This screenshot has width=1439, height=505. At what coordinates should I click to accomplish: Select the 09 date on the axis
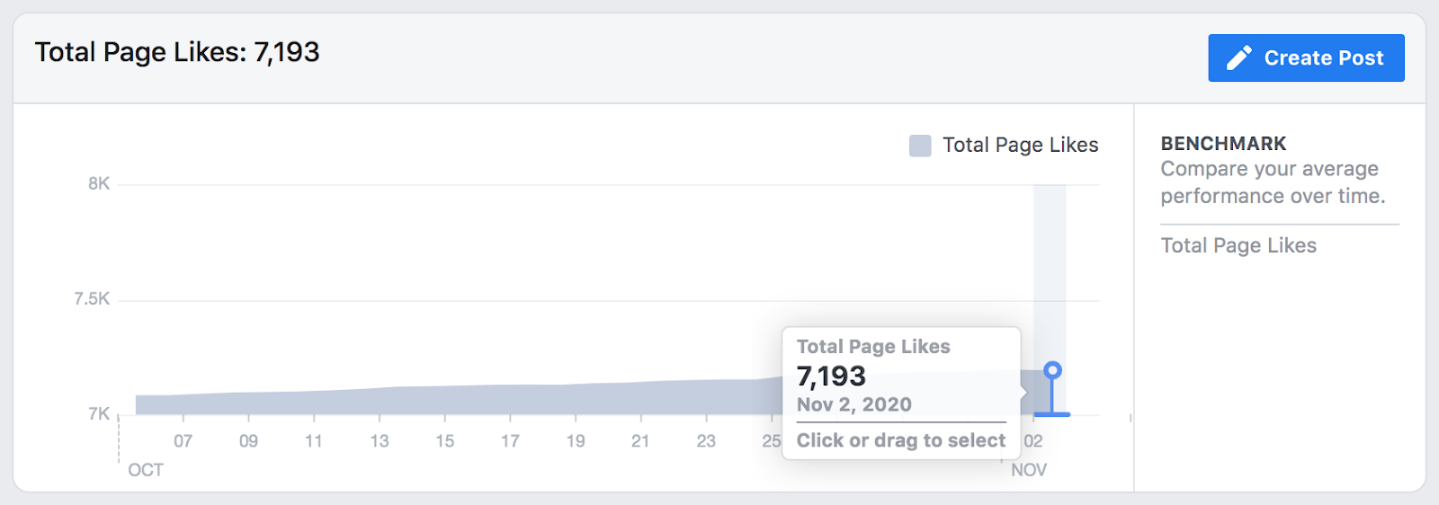point(248,441)
